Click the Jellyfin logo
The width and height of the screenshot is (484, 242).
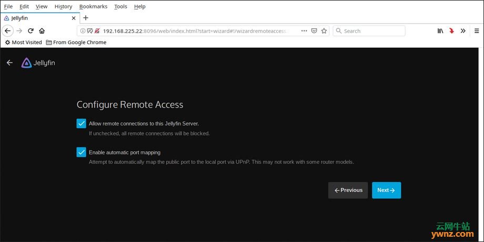tap(38, 63)
